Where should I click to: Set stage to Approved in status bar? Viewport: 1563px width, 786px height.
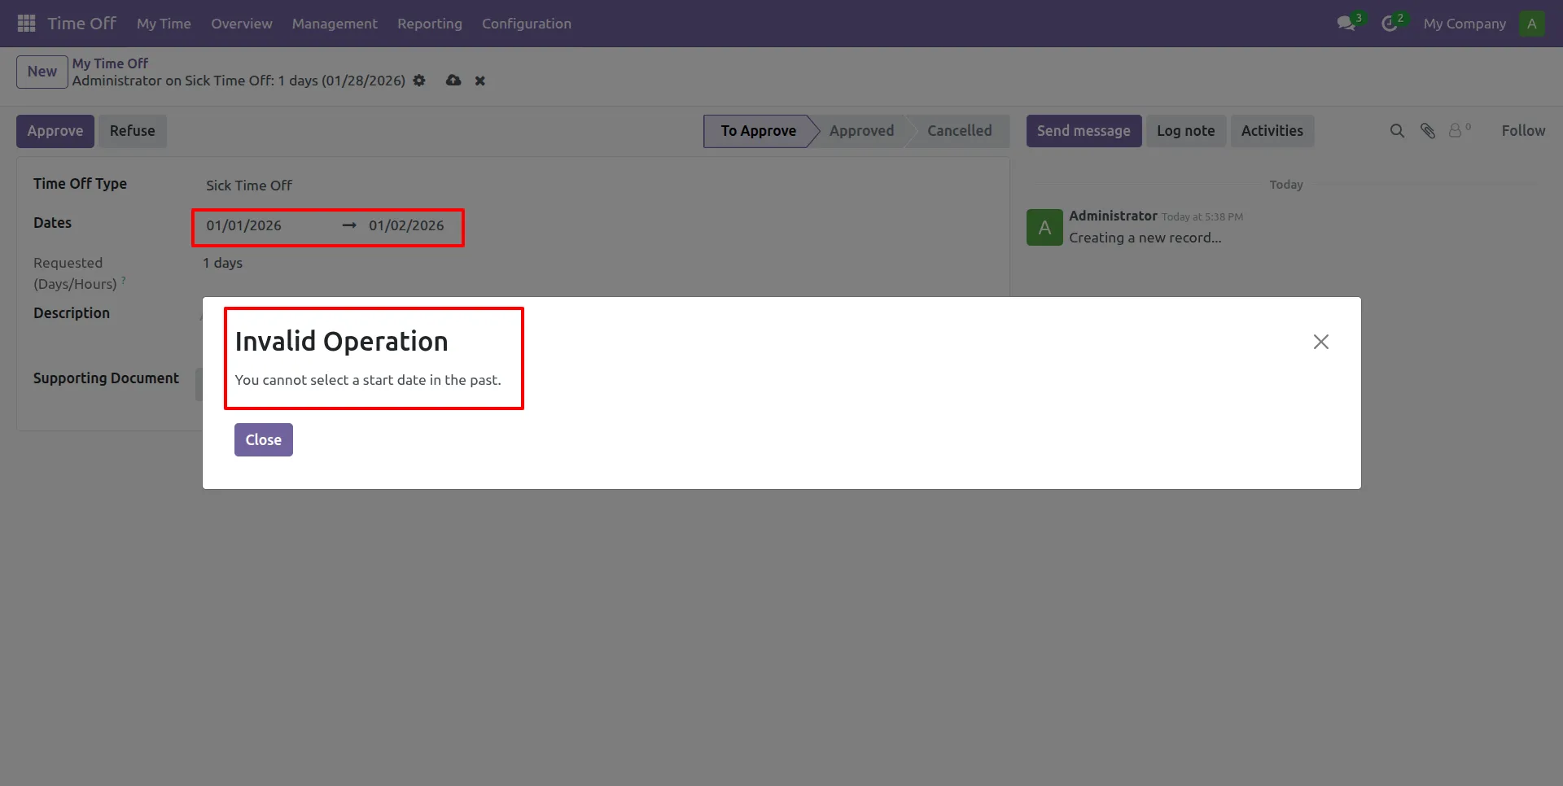861,130
